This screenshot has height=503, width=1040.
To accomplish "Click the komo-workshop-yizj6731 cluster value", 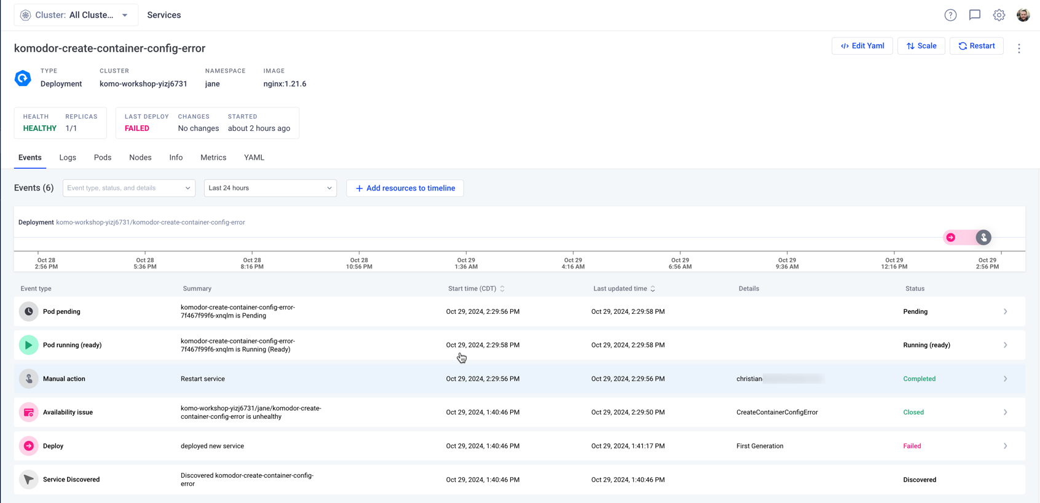I will click(x=143, y=84).
